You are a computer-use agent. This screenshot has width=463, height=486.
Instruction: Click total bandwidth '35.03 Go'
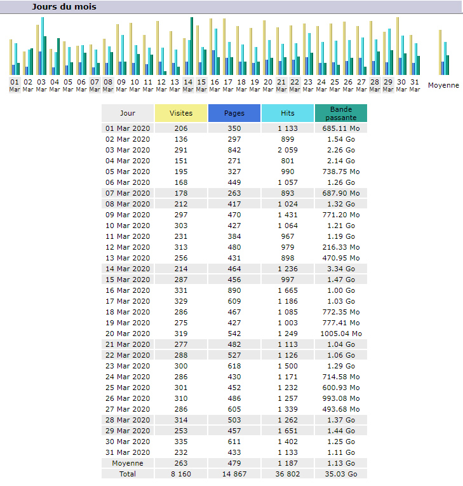pyautogui.click(x=341, y=474)
